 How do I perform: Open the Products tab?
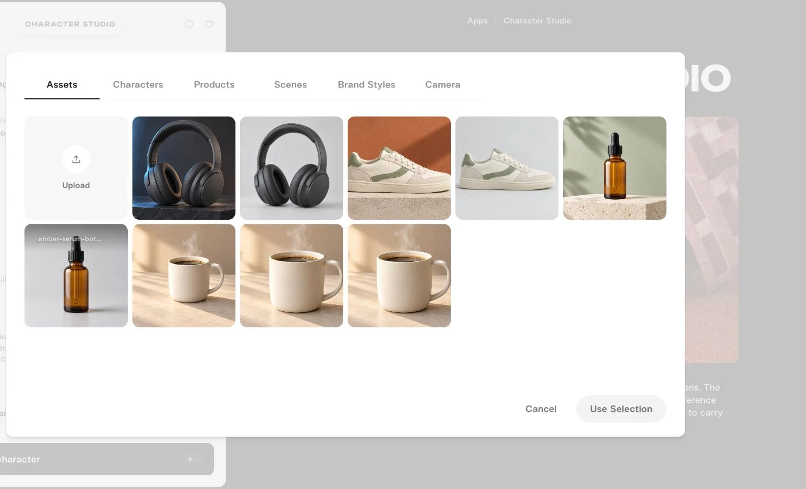[214, 85]
